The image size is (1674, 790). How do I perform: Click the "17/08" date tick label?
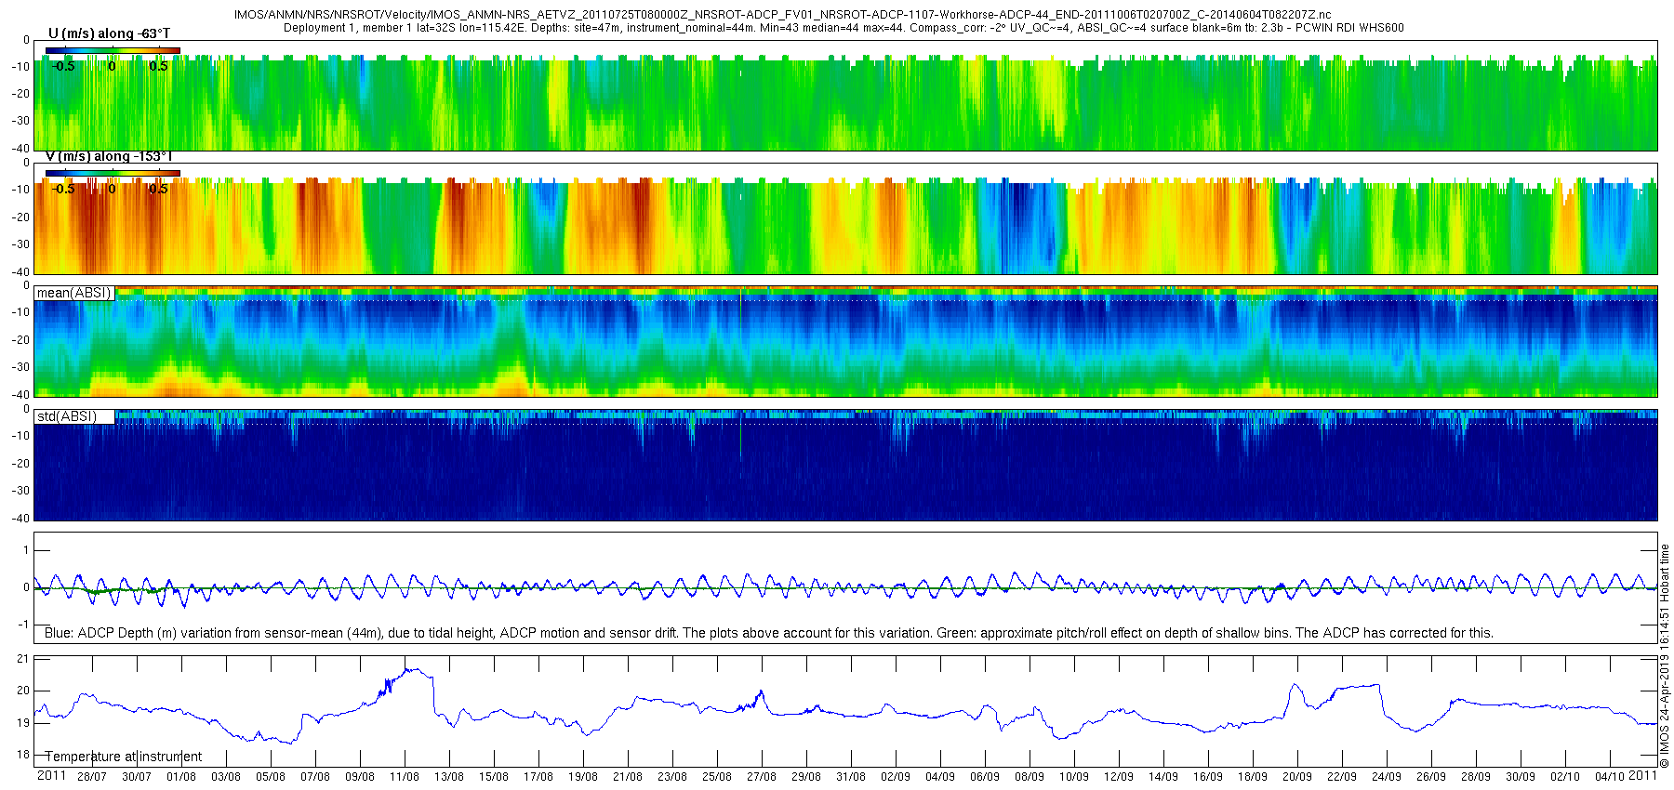pos(538,777)
